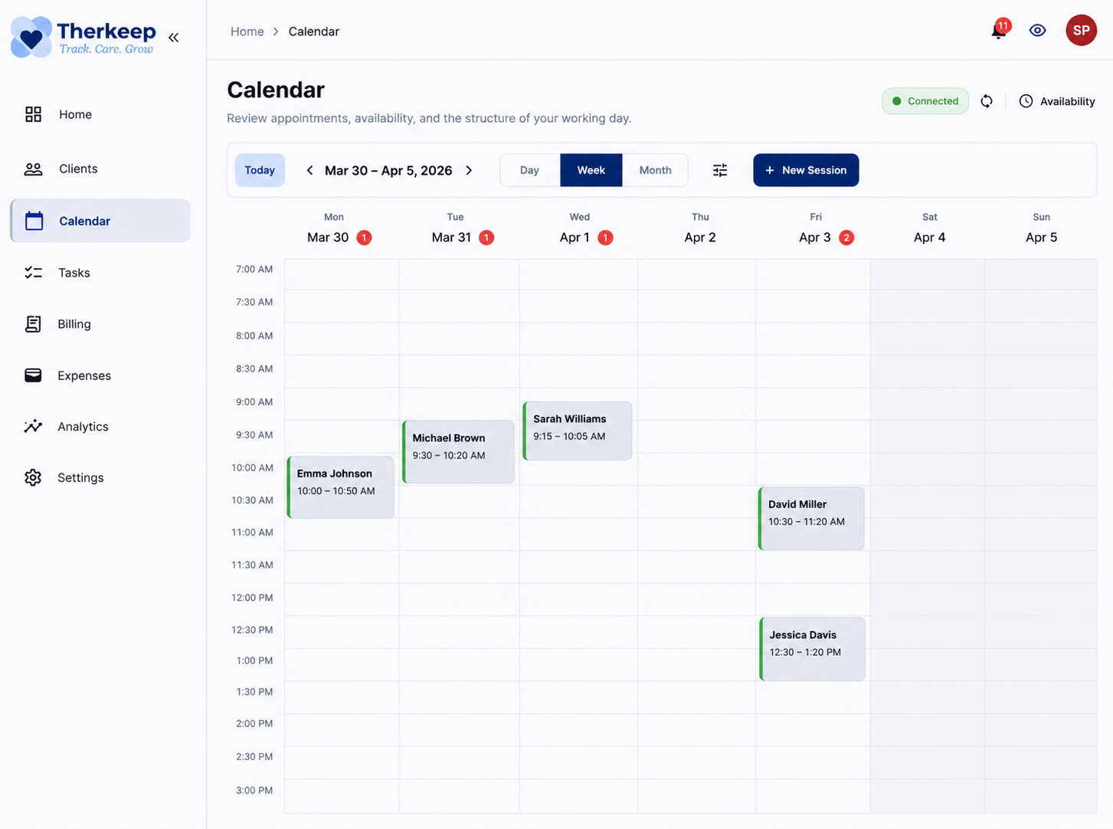Click the Connected status pill
The height and width of the screenshot is (829, 1113).
(x=925, y=100)
